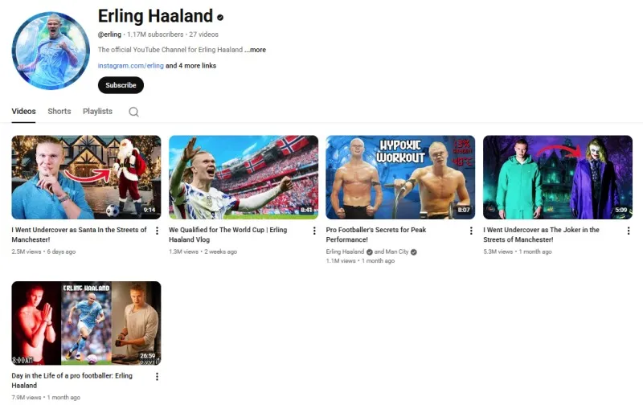Switch to the Playlists tab
This screenshot has height=405, width=643.
click(97, 111)
